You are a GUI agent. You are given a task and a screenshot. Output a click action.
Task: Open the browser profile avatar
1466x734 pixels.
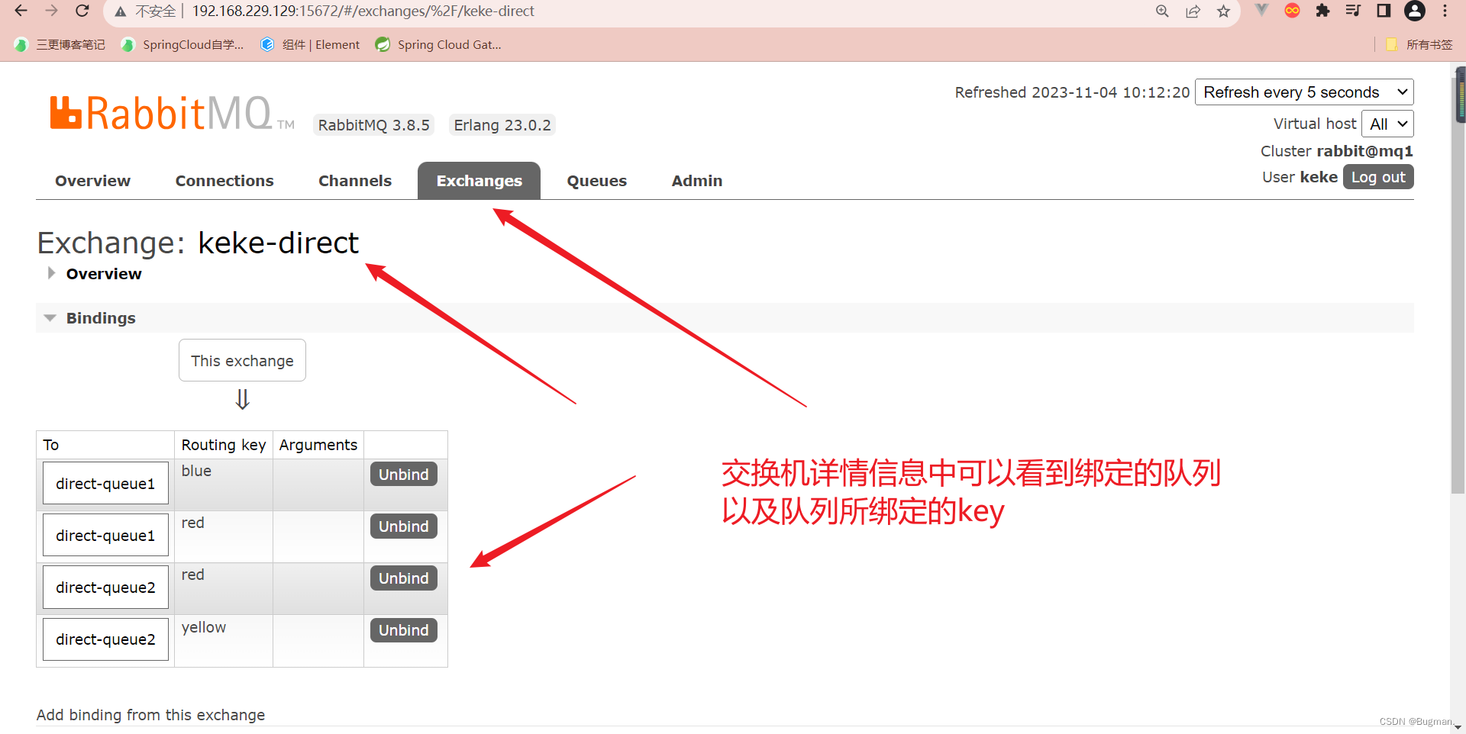tap(1415, 11)
